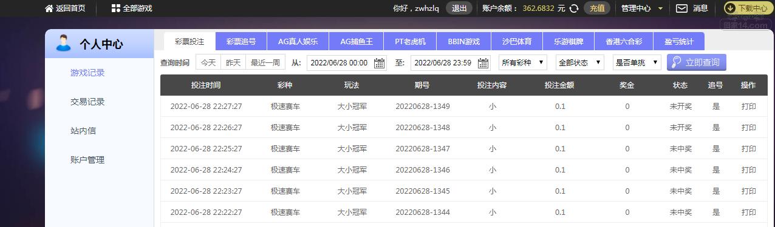Click 未中奖 status in the 20220628-1347 row

681,149
